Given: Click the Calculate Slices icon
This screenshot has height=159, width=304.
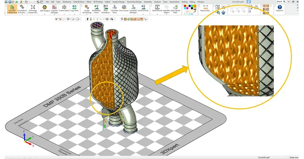Looking at the screenshot, I should (x=114, y=9).
